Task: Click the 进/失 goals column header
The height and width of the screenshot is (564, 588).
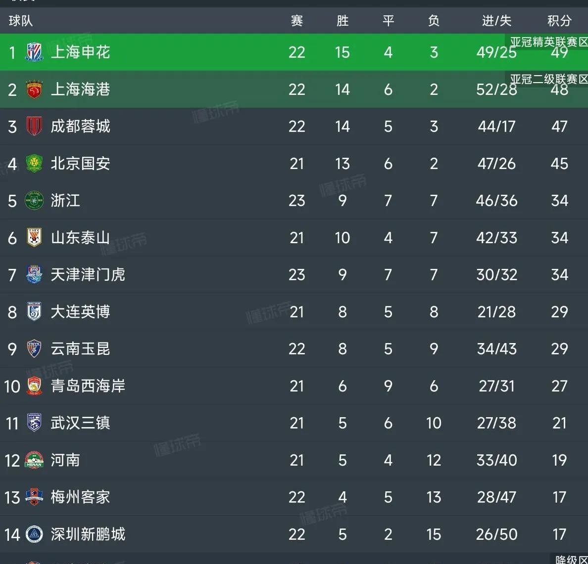Action: 496,21
